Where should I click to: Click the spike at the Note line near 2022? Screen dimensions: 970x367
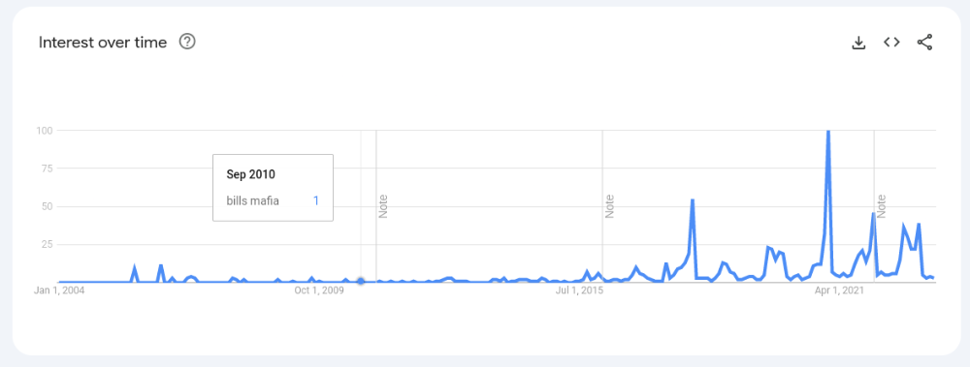pos(874,214)
